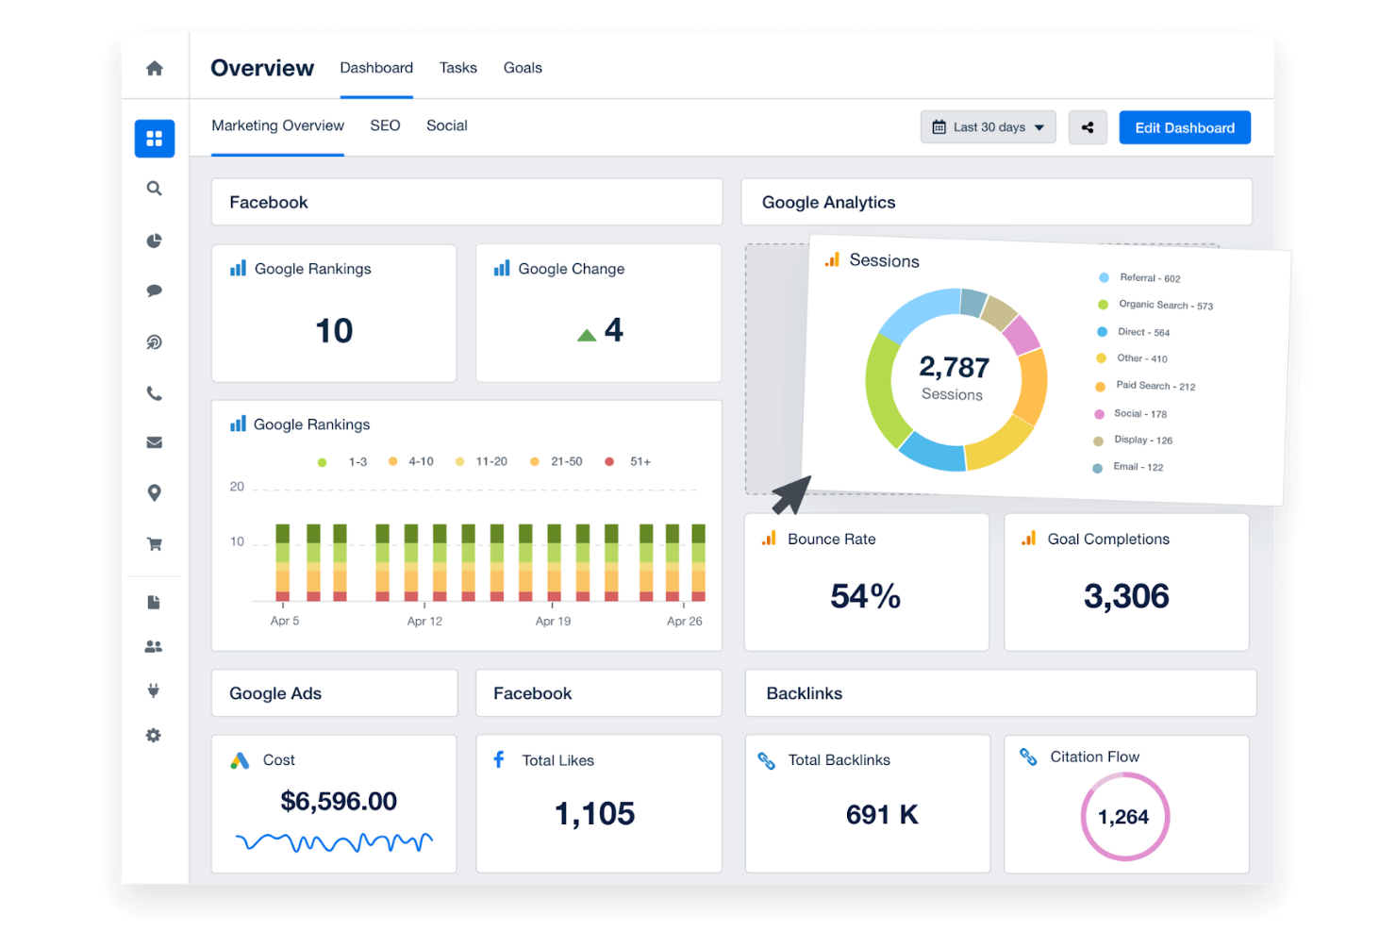
Task: Click the 1,105 Total Likes value
Action: 594,813
